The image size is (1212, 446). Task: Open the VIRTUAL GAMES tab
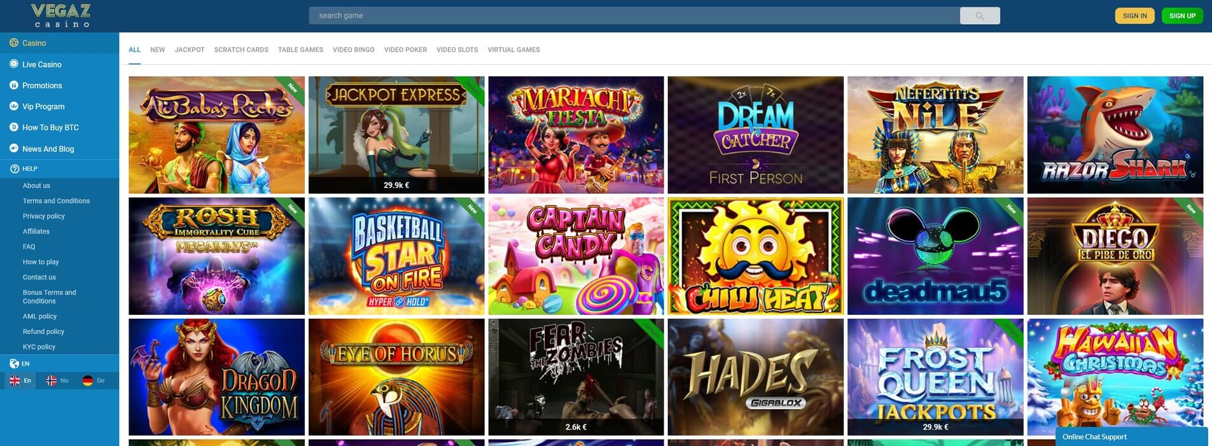(513, 50)
